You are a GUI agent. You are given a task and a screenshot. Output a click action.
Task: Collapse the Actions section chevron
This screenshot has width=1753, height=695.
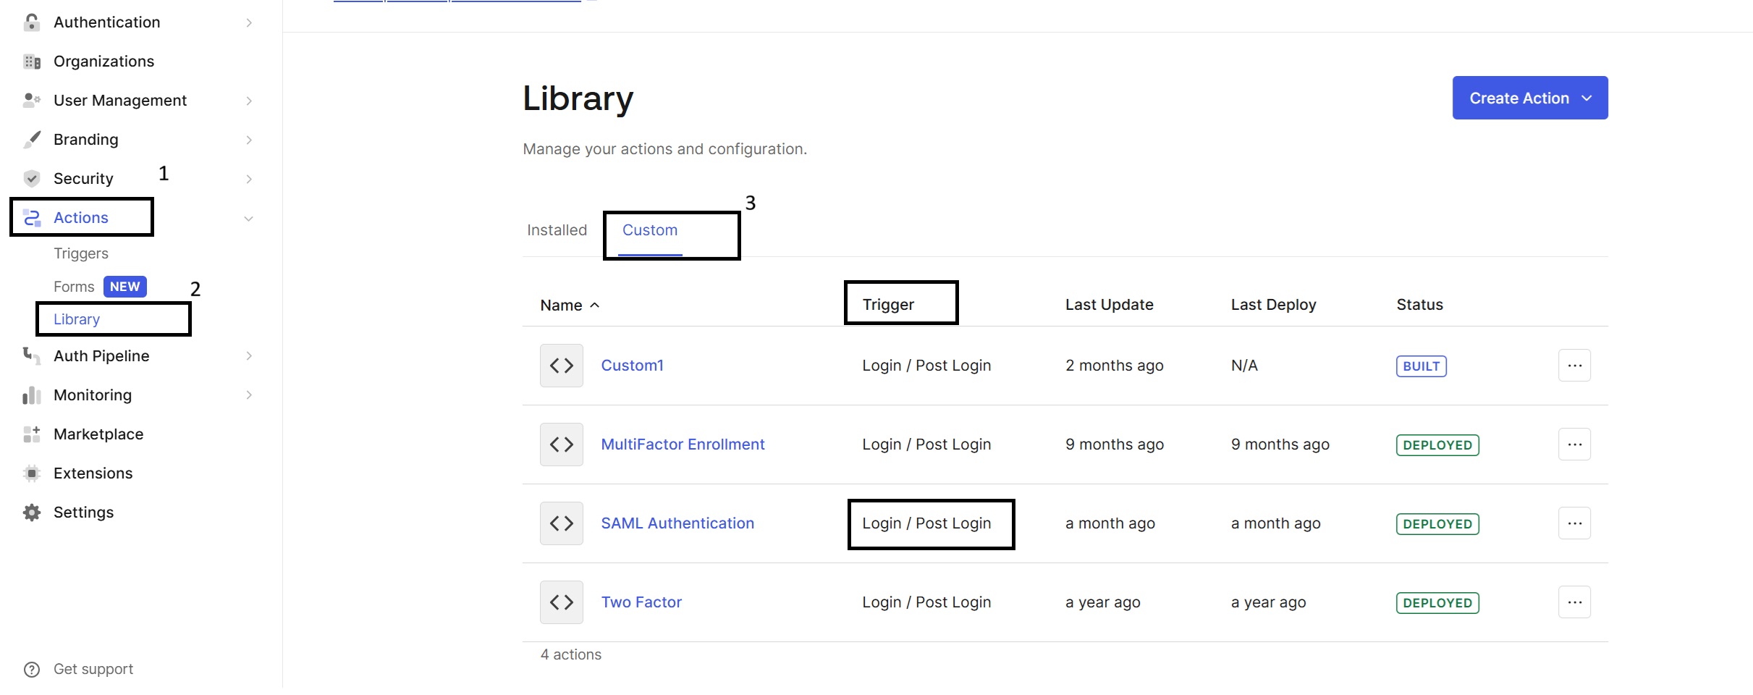[249, 218]
